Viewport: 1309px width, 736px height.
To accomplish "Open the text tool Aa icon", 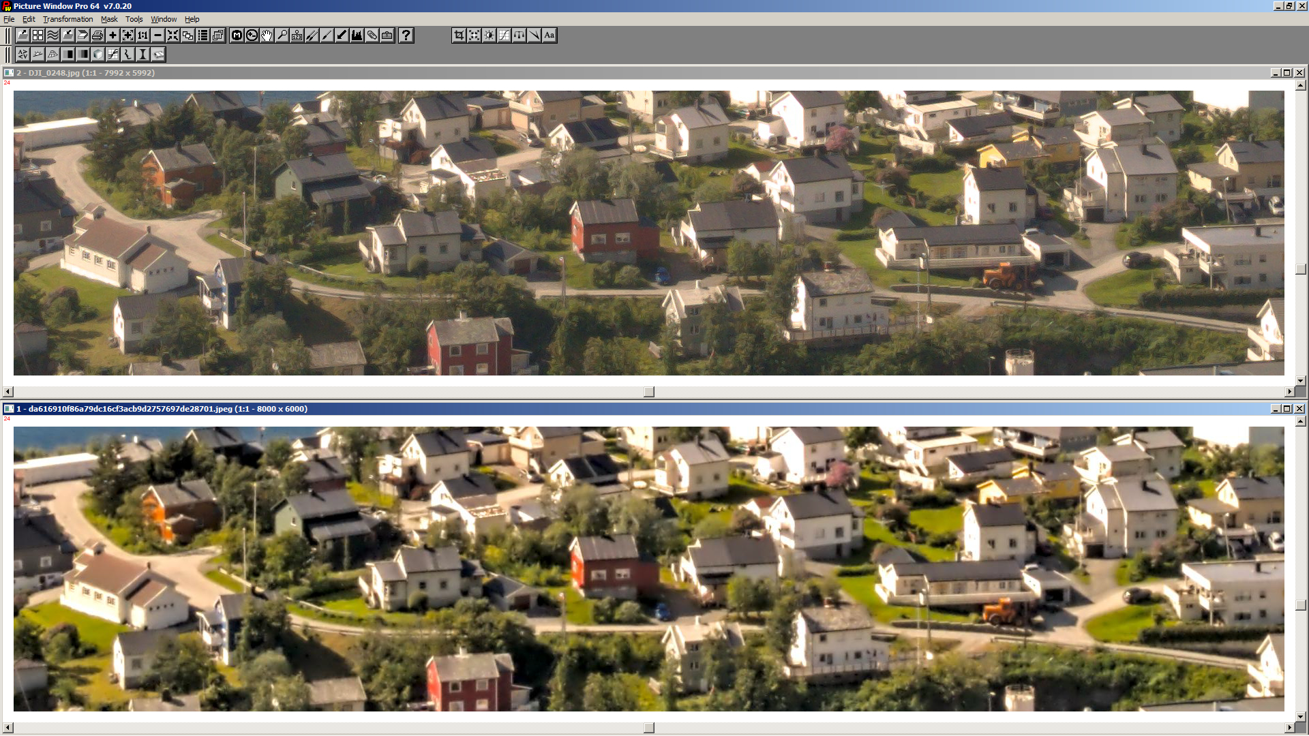I will click(x=550, y=35).
